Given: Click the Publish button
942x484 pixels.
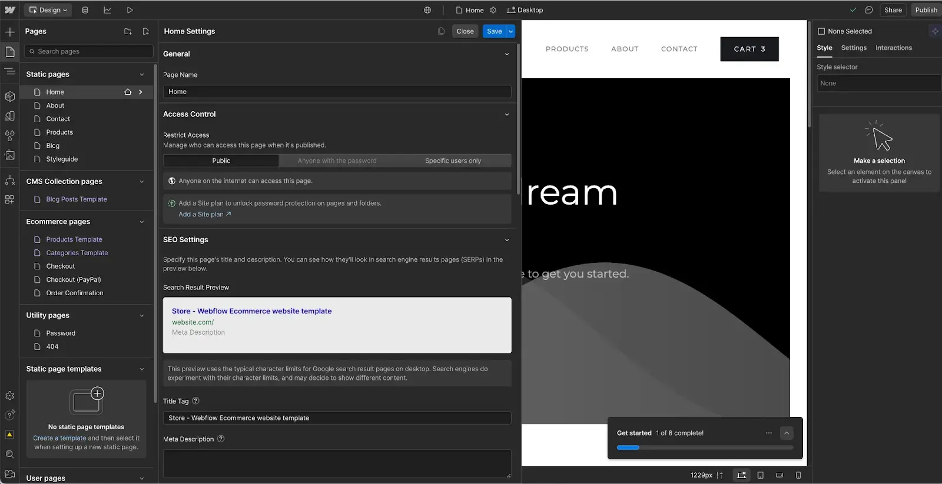Looking at the screenshot, I should [926, 10].
